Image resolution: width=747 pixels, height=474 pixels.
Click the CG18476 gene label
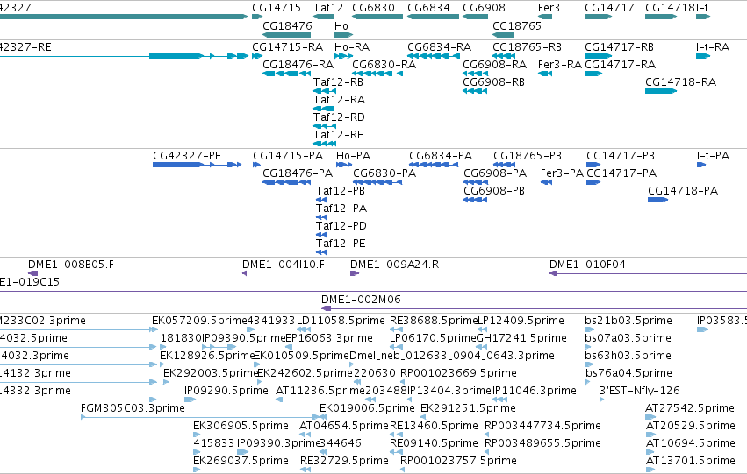(x=287, y=25)
